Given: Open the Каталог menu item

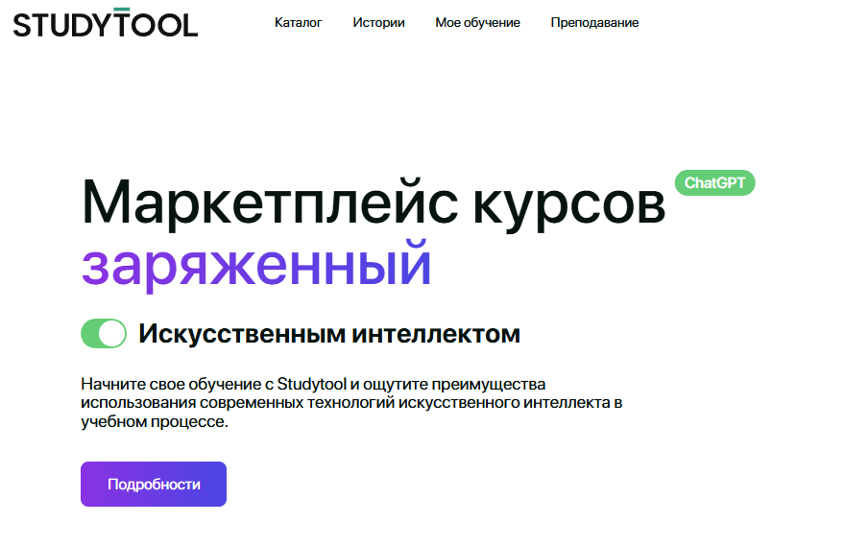Looking at the screenshot, I should [298, 23].
